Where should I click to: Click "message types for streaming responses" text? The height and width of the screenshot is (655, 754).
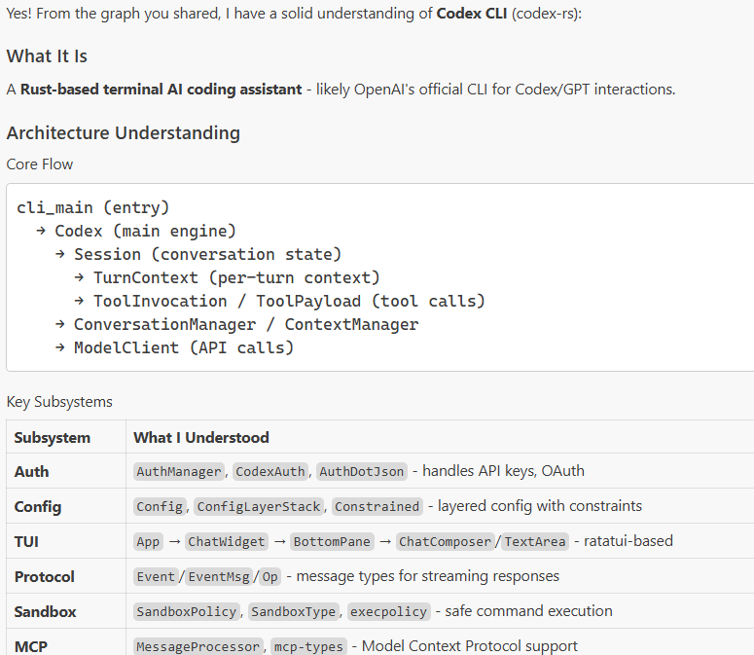coord(427,576)
